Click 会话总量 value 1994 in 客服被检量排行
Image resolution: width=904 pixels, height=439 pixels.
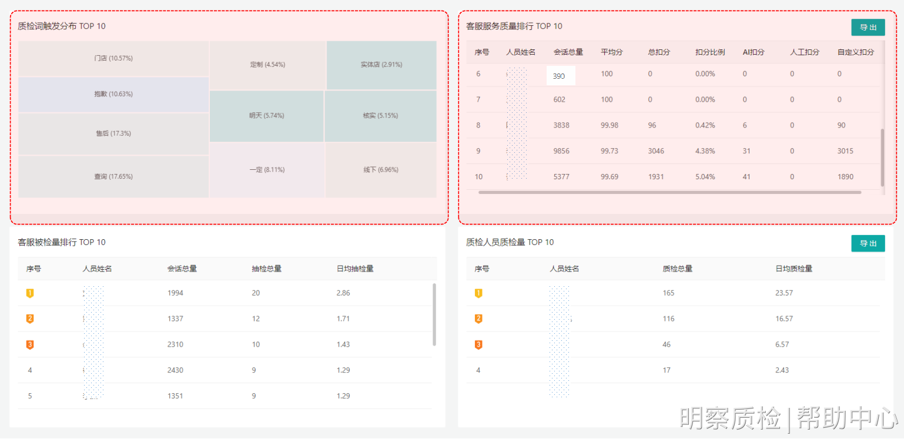tap(175, 293)
